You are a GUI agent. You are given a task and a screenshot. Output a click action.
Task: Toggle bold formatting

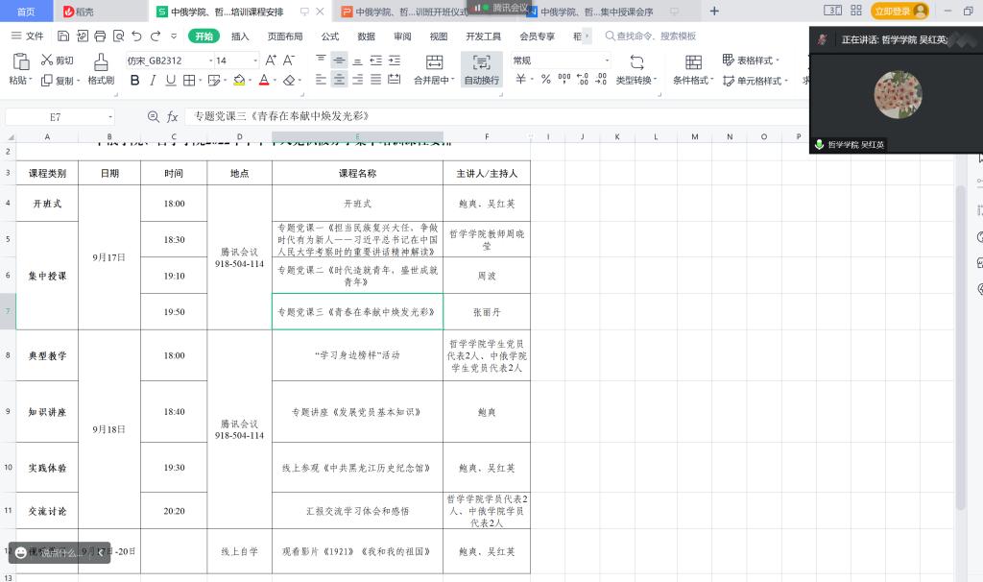(x=134, y=81)
